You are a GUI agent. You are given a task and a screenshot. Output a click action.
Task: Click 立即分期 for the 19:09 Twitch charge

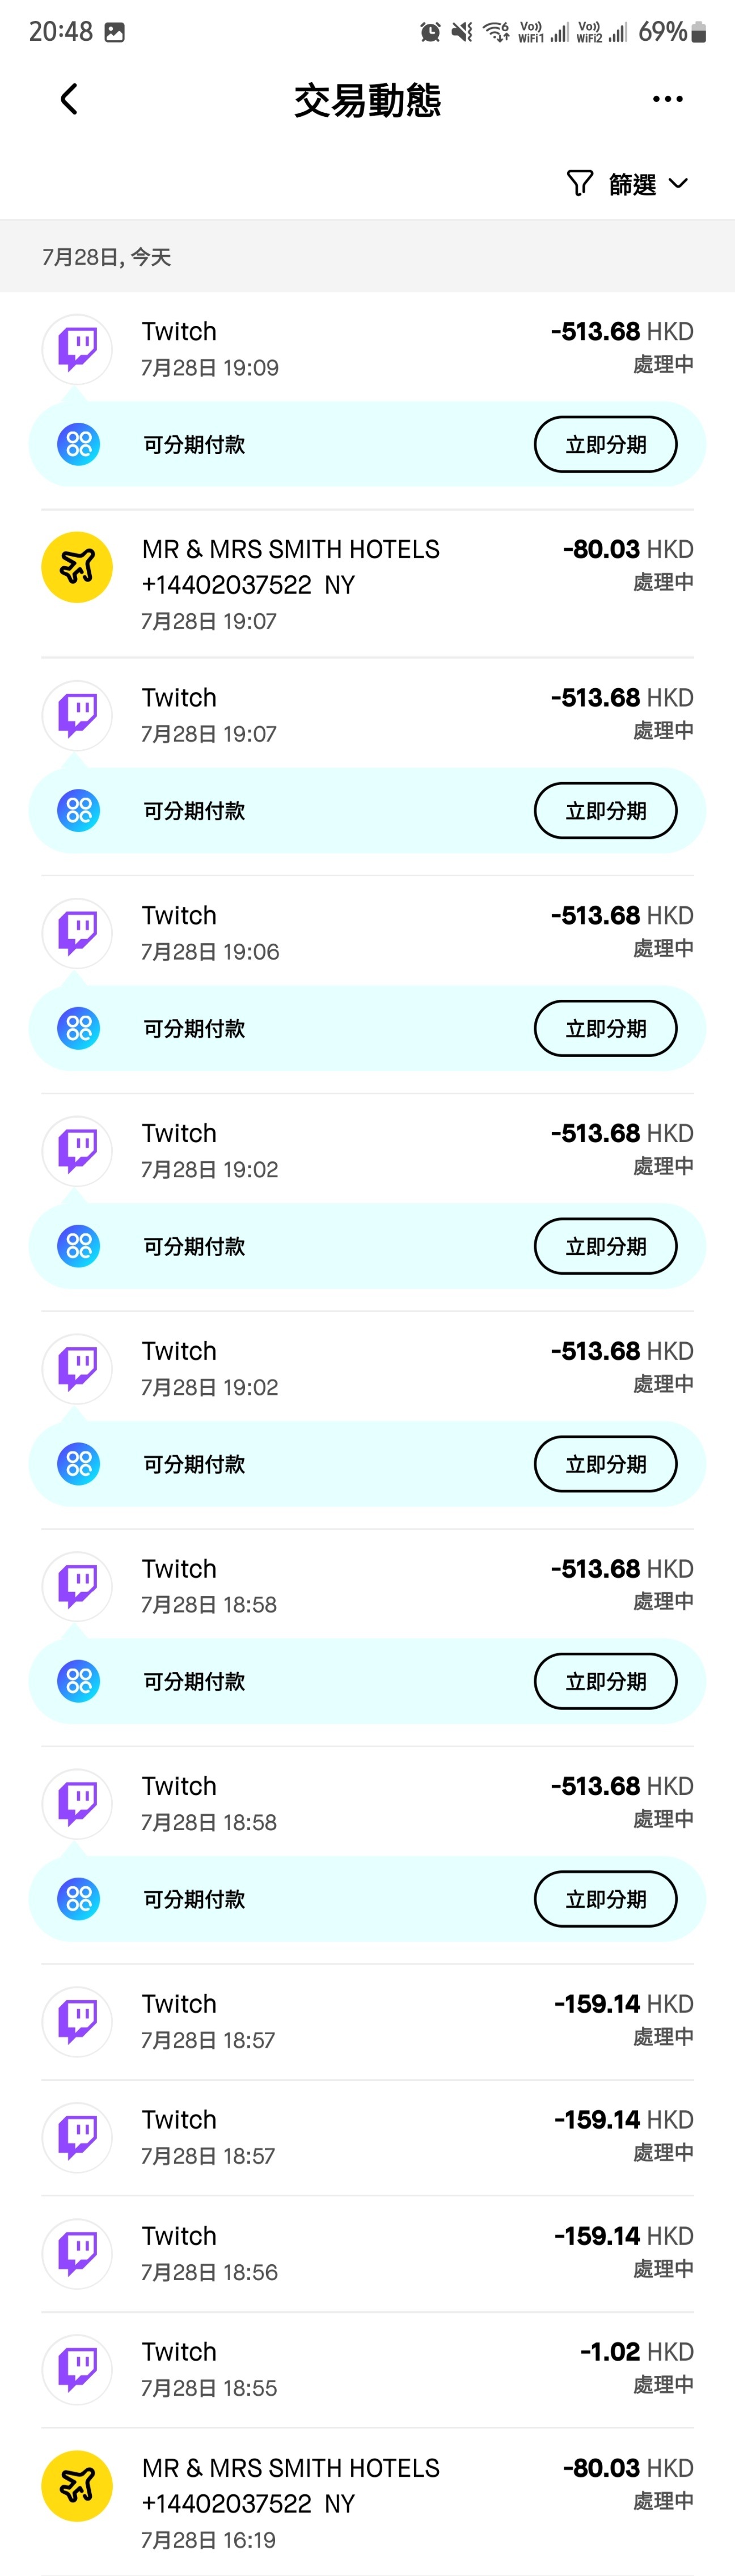[x=605, y=444]
